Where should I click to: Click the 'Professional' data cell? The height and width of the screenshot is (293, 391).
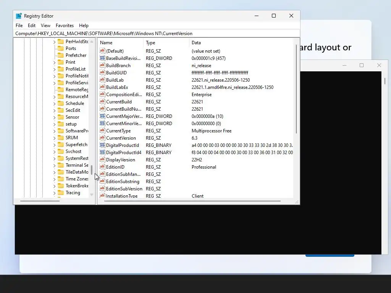pos(204,167)
